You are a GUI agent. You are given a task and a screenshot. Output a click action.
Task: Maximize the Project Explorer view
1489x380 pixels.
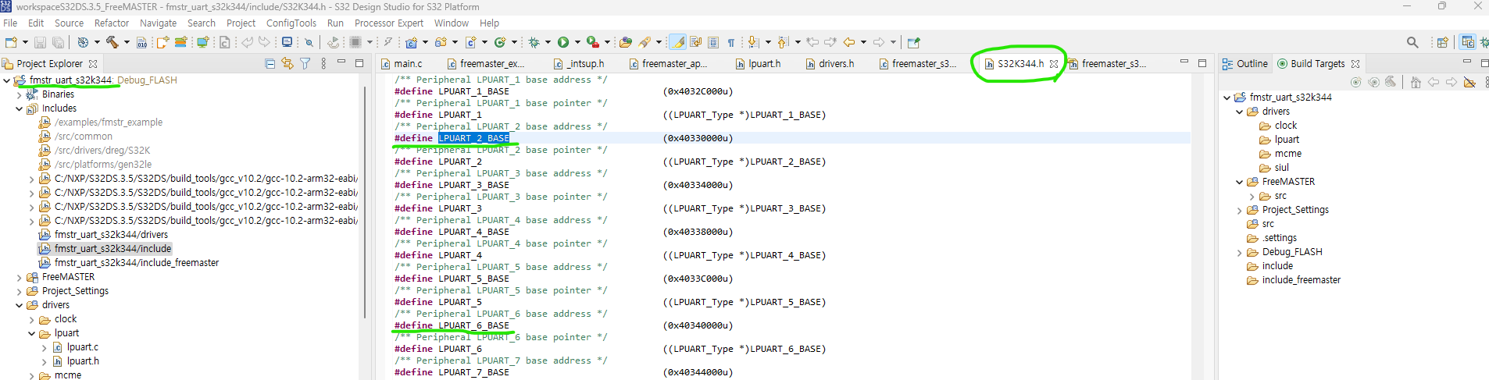point(359,63)
